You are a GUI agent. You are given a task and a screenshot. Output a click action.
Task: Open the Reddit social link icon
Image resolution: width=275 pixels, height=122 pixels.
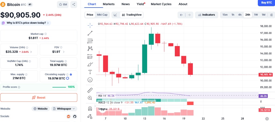tap(69, 116)
